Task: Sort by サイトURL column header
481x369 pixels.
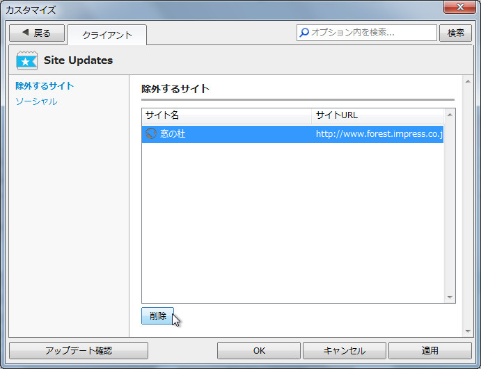Action: click(377, 115)
